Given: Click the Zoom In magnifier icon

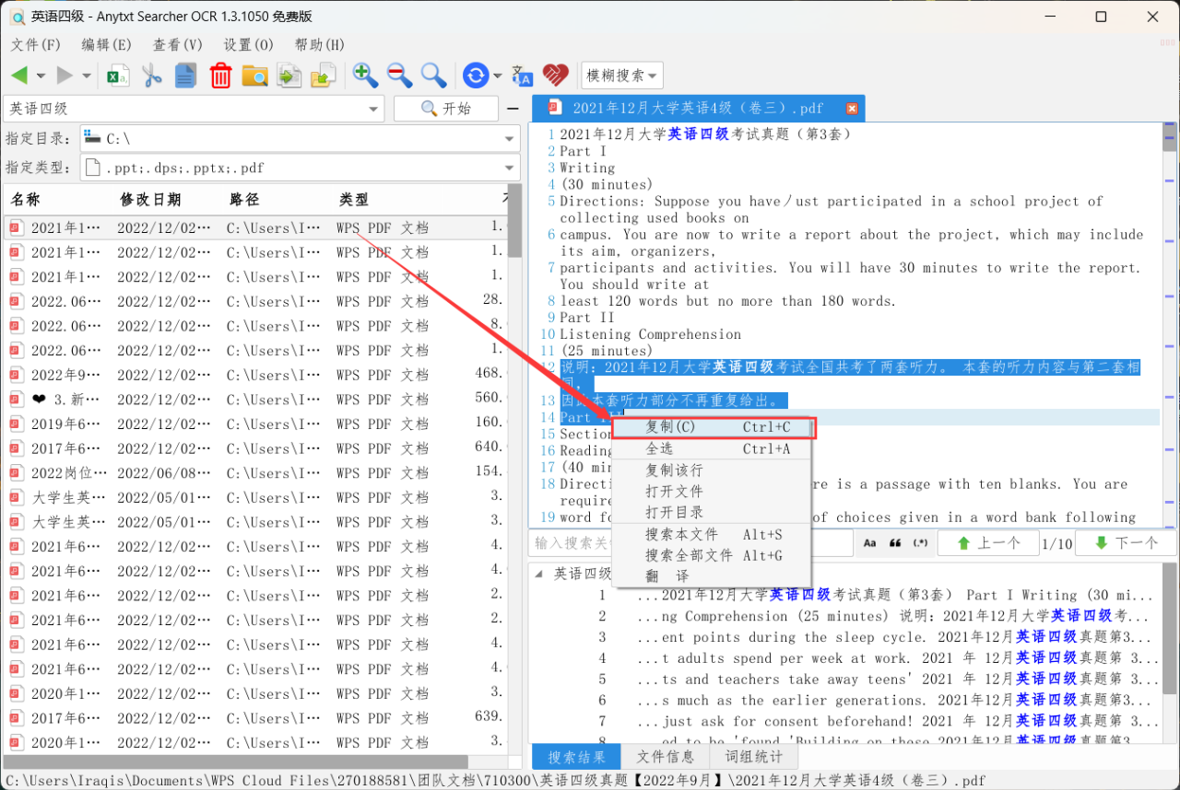Looking at the screenshot, I should click(365, 76).
